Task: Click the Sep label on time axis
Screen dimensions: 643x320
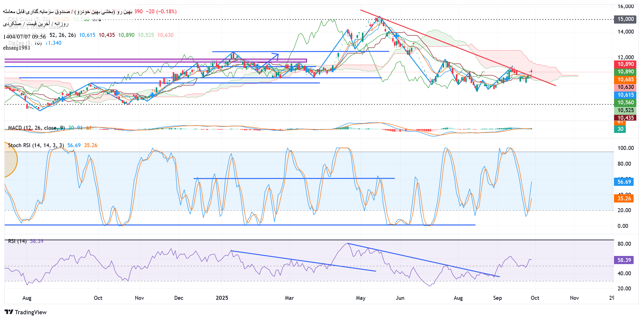Action: (497, 298)
